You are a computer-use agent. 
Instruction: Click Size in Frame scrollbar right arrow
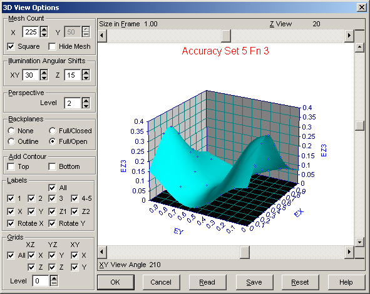click(349, 36)
